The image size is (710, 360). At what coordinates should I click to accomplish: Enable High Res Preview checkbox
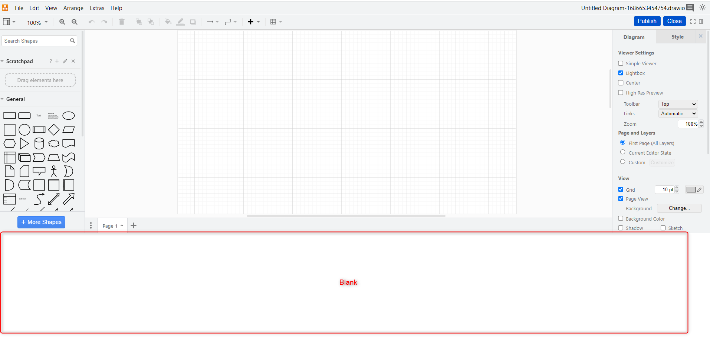click(621, 93)
